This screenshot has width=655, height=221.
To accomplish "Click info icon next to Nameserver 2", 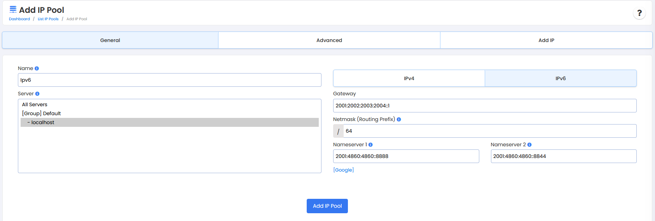I will coord(529,145).
